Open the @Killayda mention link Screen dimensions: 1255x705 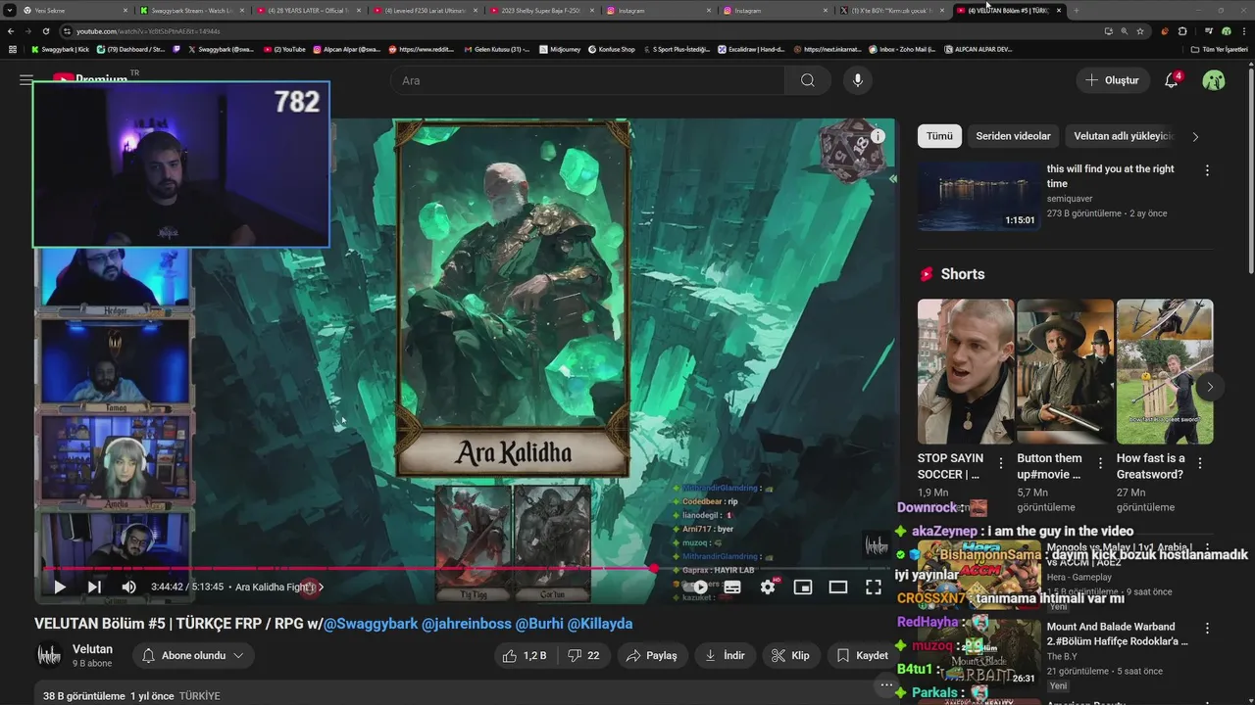pyautogui.click(x=600, y=624)
